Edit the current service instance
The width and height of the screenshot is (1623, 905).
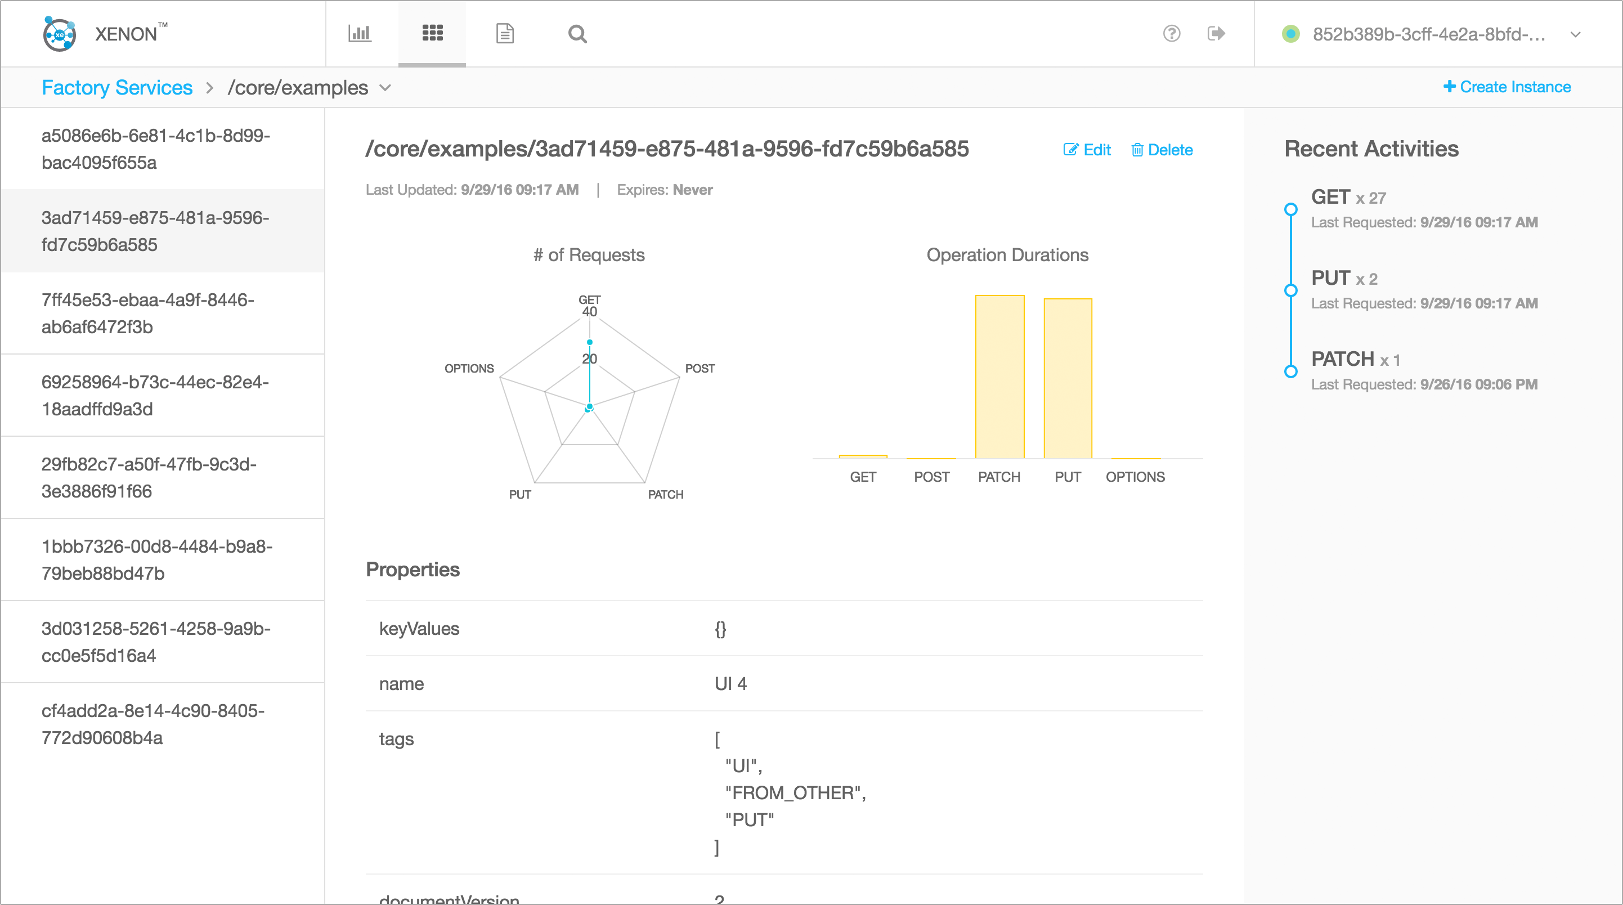coord(1087,149)
